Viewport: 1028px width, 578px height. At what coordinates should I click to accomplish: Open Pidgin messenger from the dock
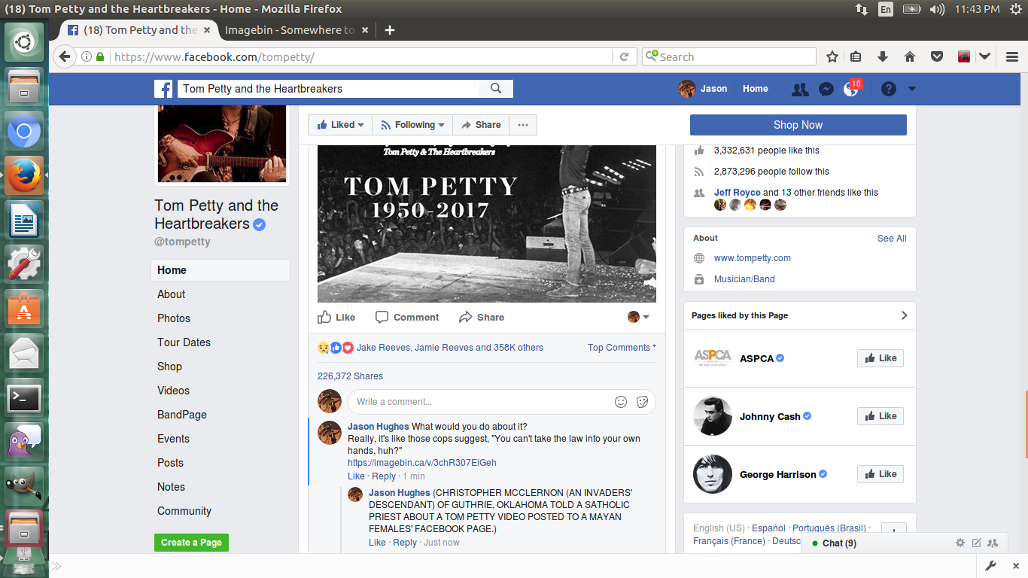click(24, 443)
